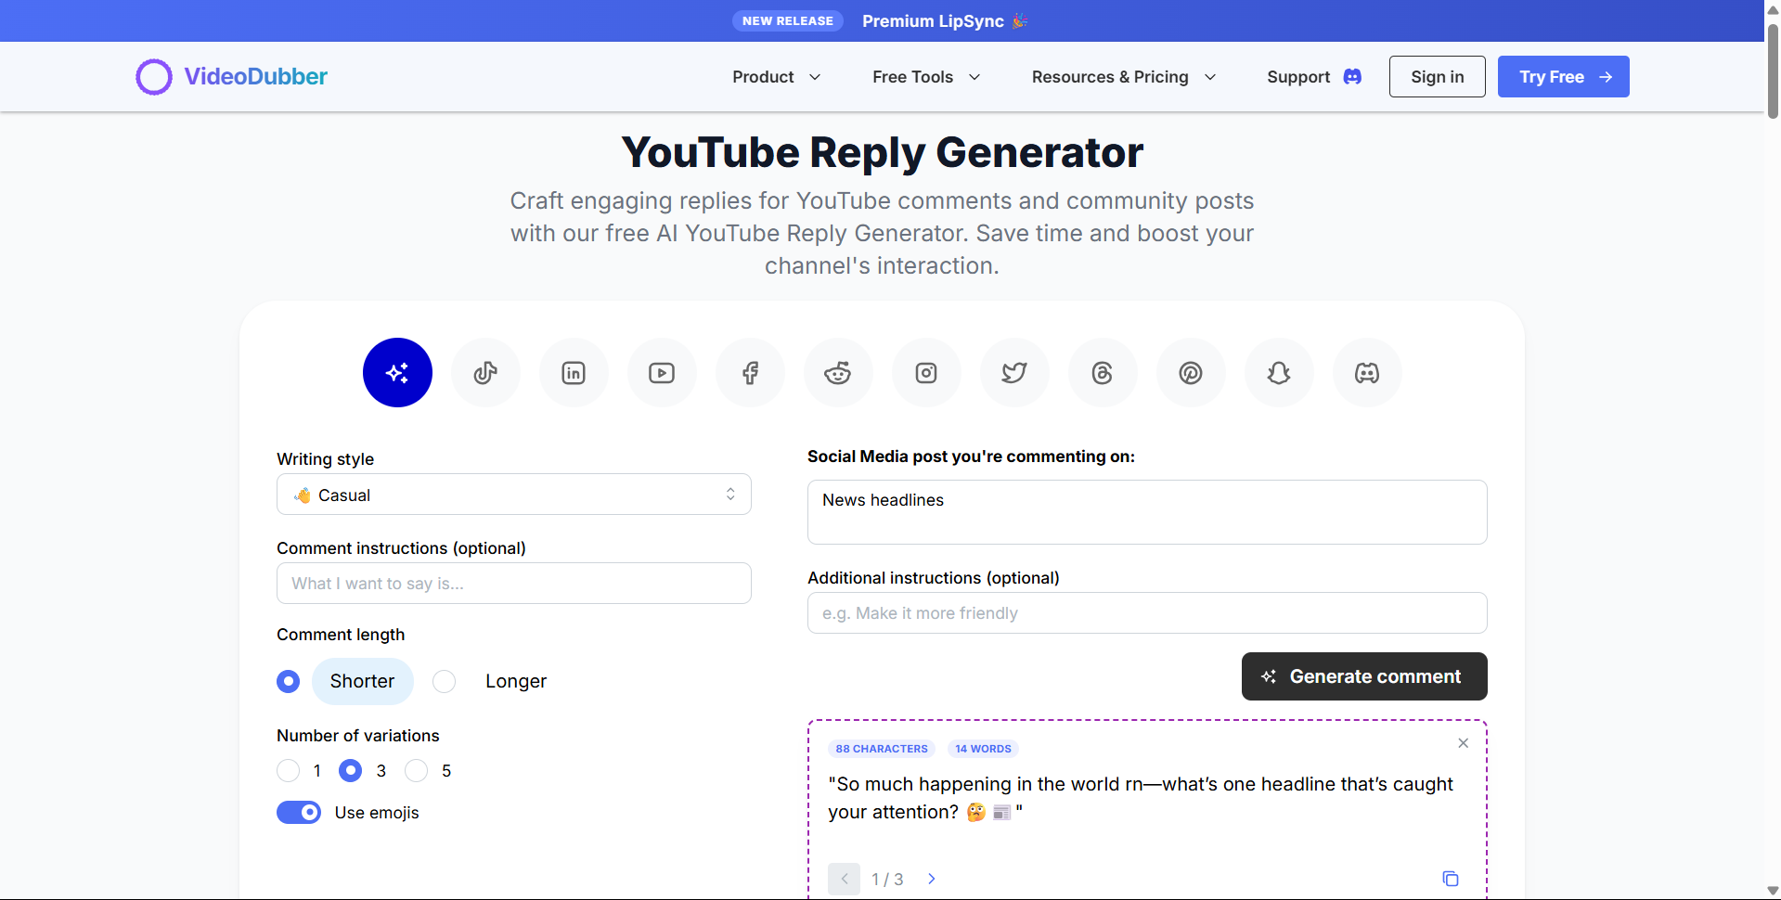This screenshot has height=900, width=1781.
Task: Choose Longer comment length radio
Action: 445,681
